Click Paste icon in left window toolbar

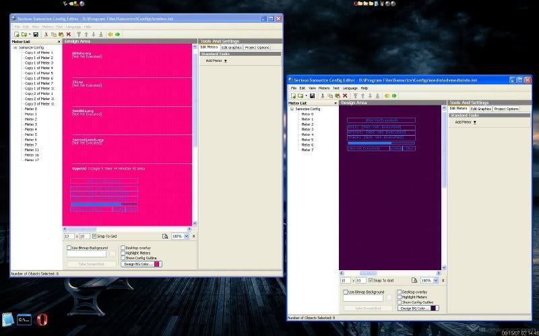pyautogui.click(x=61, y=34)
